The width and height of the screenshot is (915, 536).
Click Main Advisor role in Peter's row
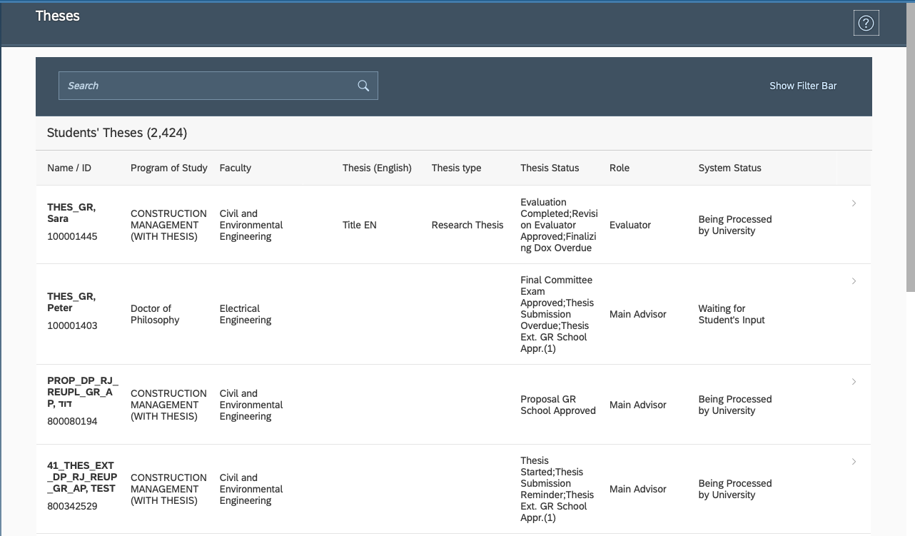638,314
